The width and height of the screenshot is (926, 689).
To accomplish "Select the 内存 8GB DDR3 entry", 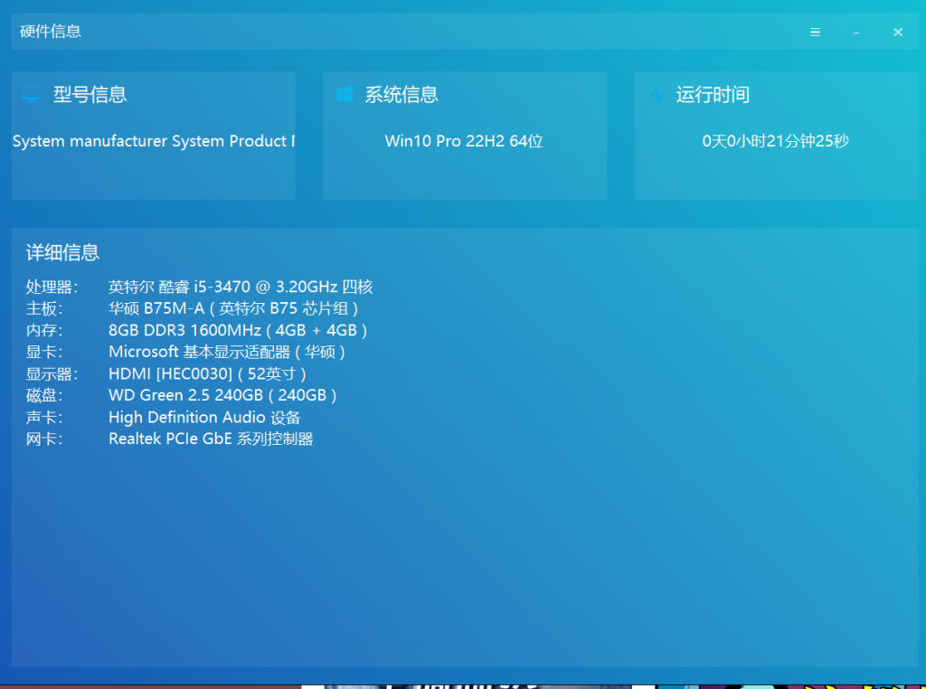I will click(237, 331).
